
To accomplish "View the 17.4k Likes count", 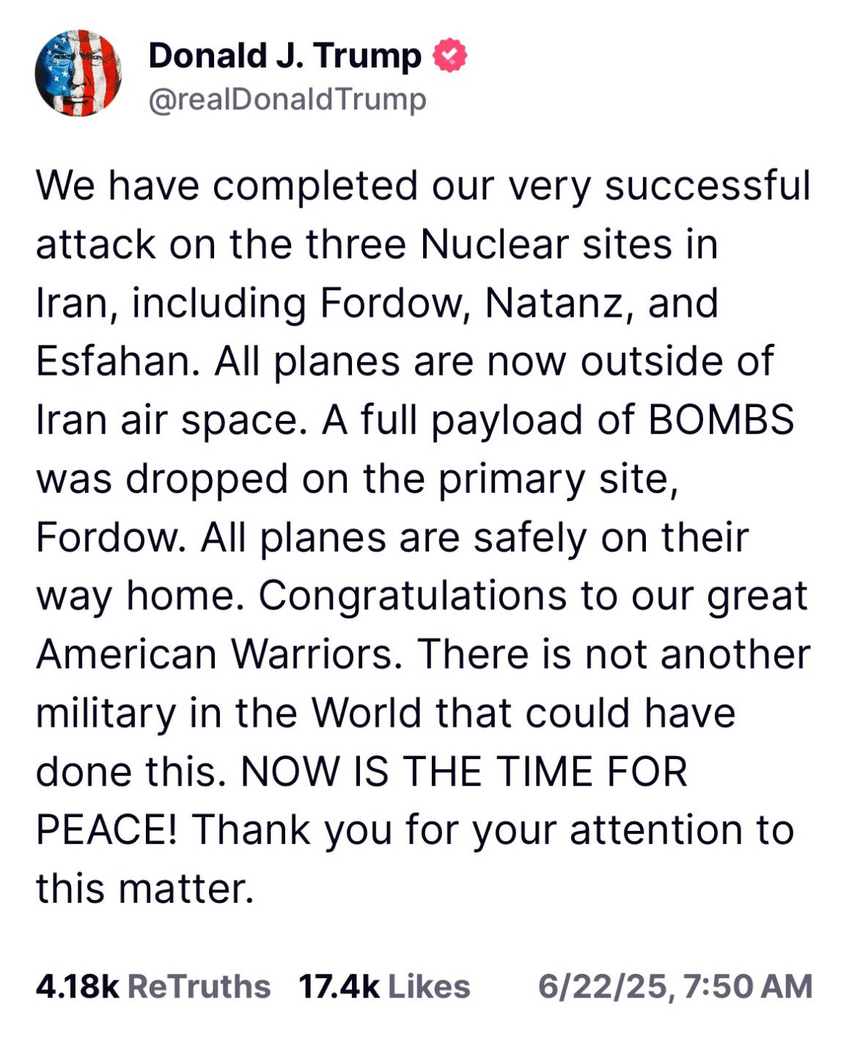I will pyautogui.click(x=339, y=986).
